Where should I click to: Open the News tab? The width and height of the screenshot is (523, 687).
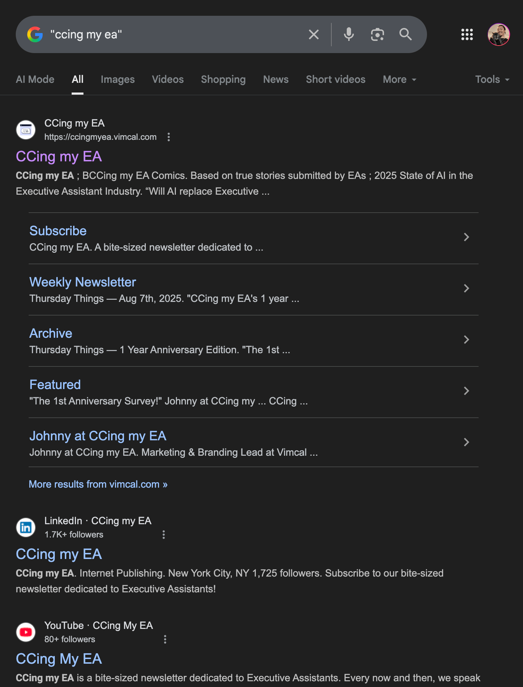(x=276, y=79)
